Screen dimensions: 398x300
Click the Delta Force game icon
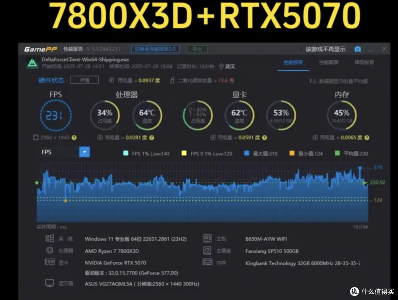pos(32,63)
